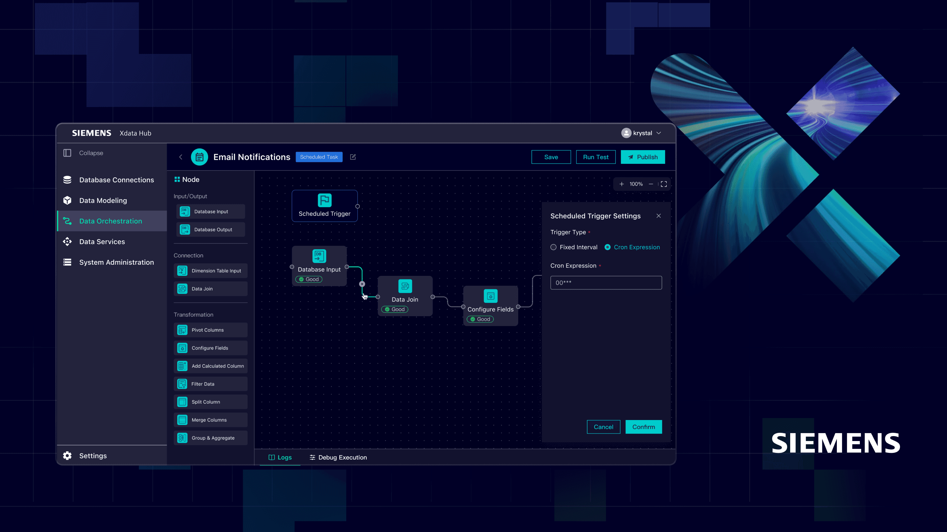This screenshot has height=532, width=947.
Task: Collapse the left sidebar
Action: tap(84, 153)
